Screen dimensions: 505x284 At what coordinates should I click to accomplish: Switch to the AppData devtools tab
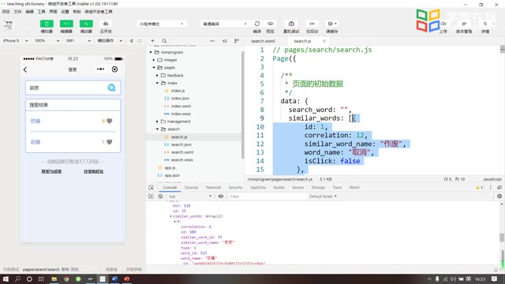[x=258, y=188]
